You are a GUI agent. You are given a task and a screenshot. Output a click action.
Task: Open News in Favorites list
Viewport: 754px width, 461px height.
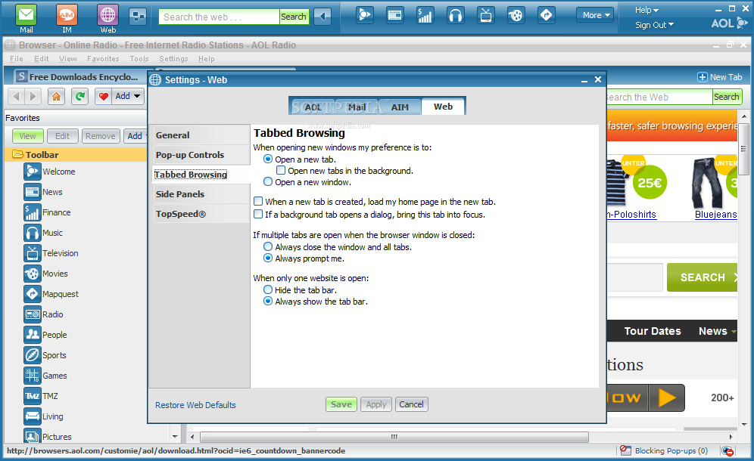click(43, 192)
